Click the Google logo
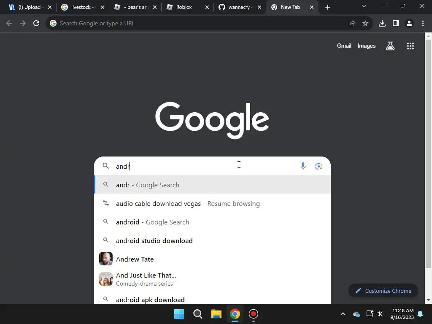The image size is (432, 324). coord(212,120)
